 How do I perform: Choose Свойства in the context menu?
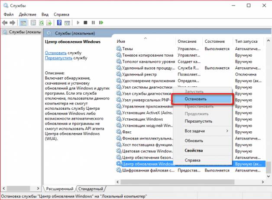click(202, 150)
